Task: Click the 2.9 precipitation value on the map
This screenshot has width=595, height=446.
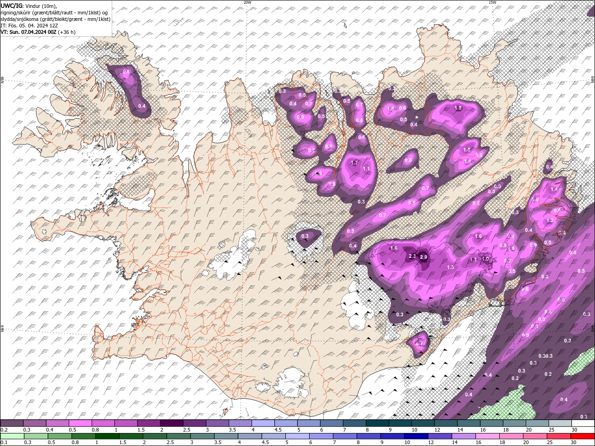Action: (423, 257)
